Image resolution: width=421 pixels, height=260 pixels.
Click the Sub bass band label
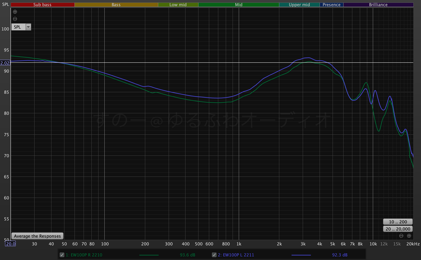tap(42, 5)
